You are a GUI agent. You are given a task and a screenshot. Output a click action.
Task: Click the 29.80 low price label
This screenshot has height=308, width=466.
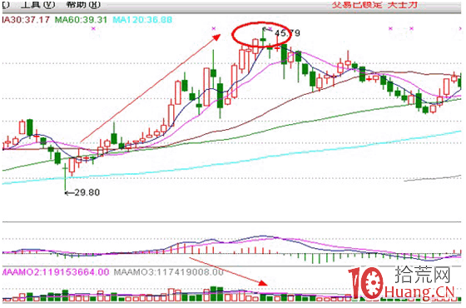87,192
